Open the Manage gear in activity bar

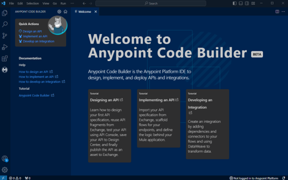tap(5, 170)
